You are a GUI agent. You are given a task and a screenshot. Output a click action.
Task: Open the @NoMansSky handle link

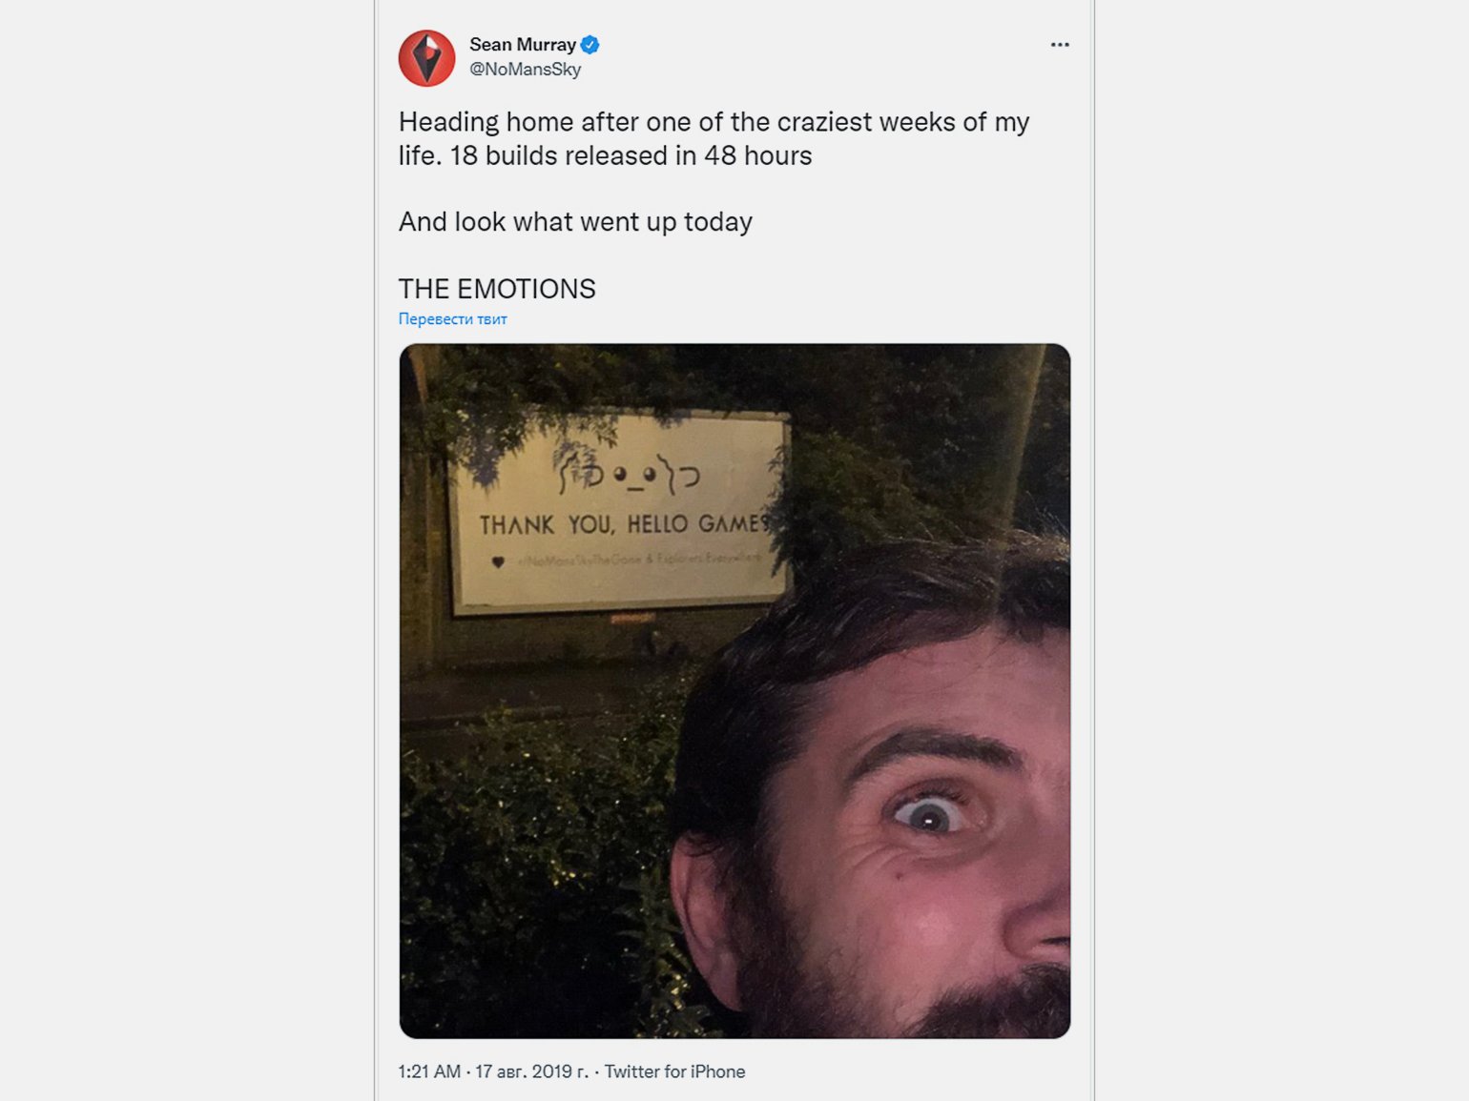[525, 70]
